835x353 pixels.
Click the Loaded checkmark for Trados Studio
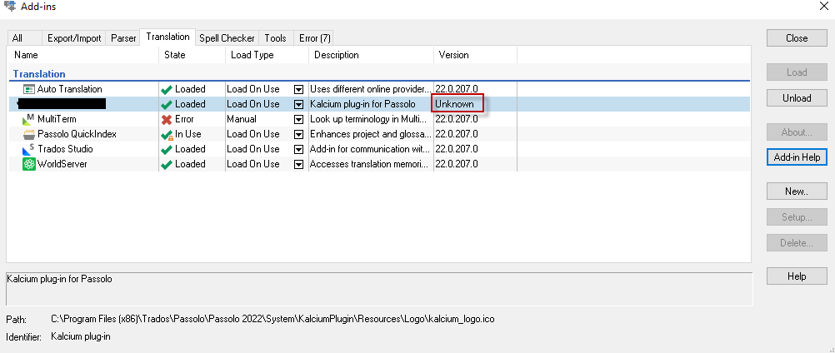[x=167, y=149]
